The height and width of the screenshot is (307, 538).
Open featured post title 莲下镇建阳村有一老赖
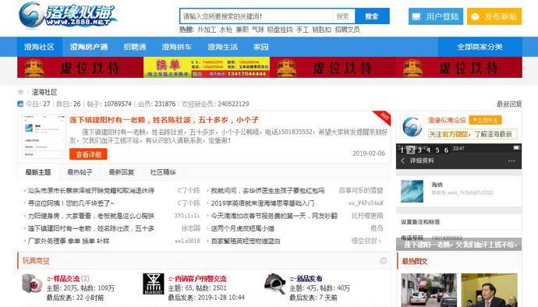(164, 120)
